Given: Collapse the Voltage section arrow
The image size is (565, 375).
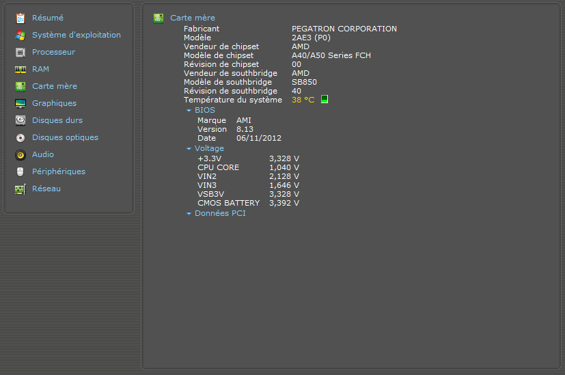Looking at the screenshot, I should (189, 149).
